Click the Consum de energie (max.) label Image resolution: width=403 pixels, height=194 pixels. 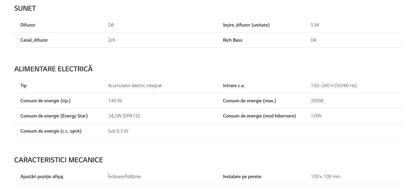click(249, 101)
